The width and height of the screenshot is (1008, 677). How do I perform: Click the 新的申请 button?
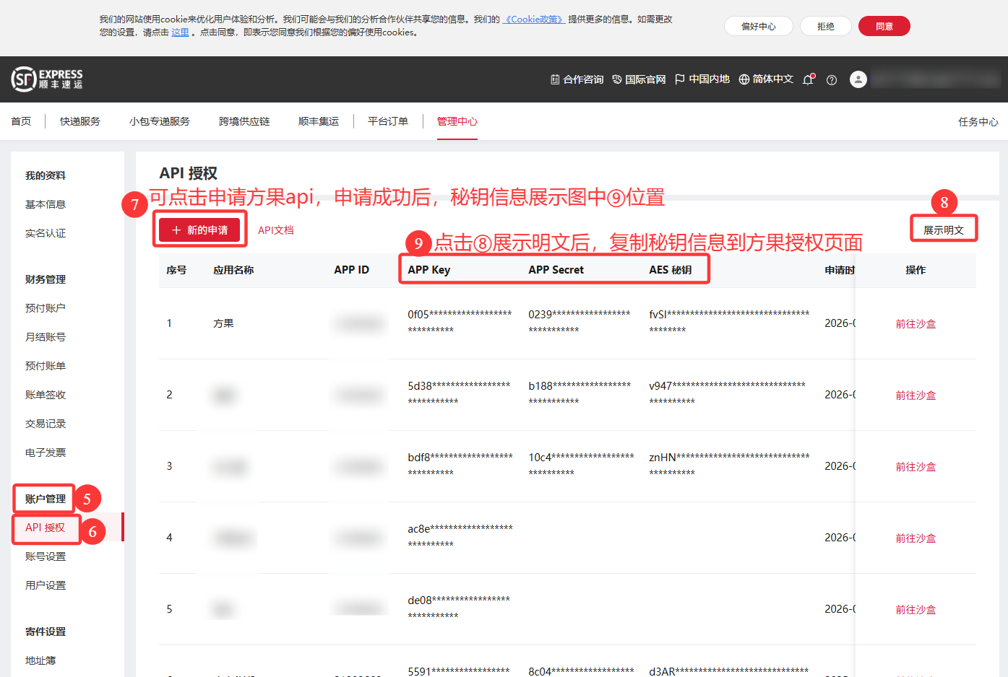199,230
